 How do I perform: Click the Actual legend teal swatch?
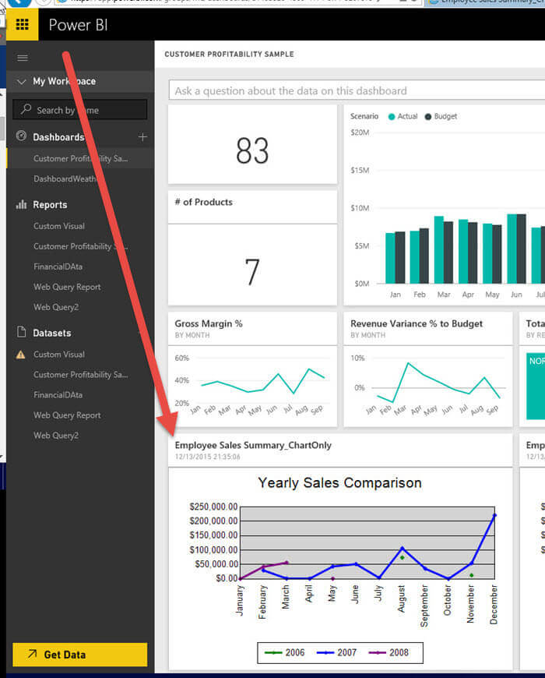(x=392, y=117)
